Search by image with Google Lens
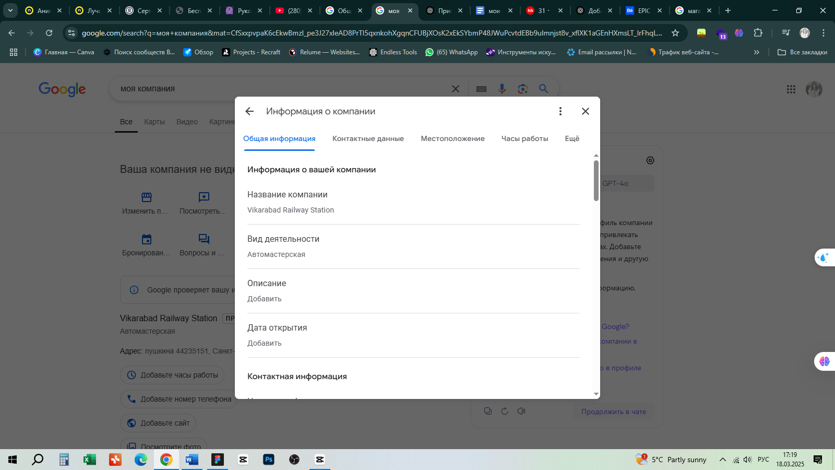The image size is (835, 470). click(x=523, y=89)
